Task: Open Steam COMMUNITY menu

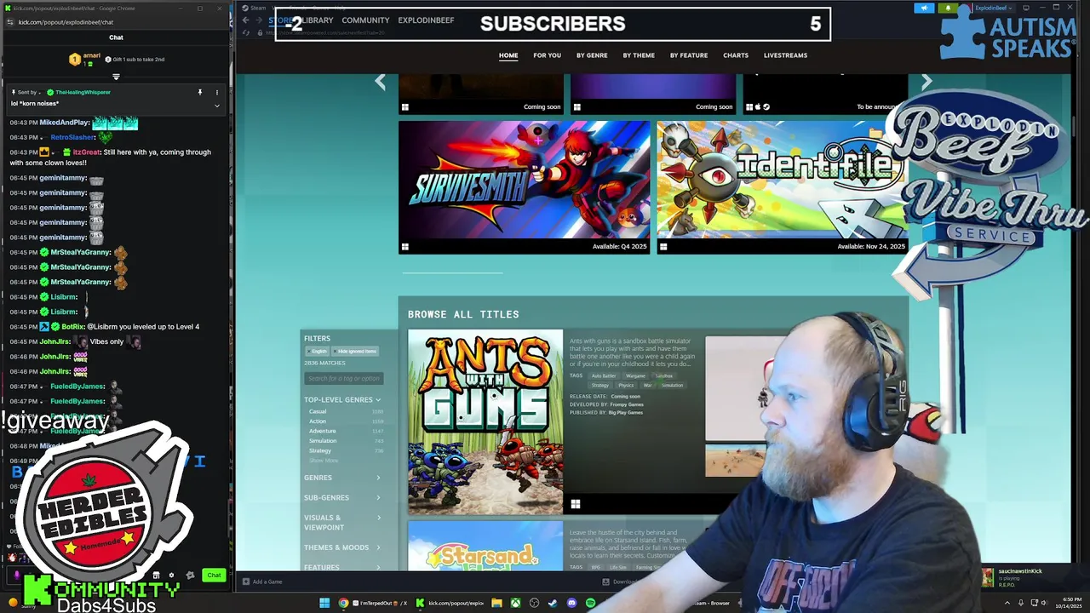Action: pos(365,20)
